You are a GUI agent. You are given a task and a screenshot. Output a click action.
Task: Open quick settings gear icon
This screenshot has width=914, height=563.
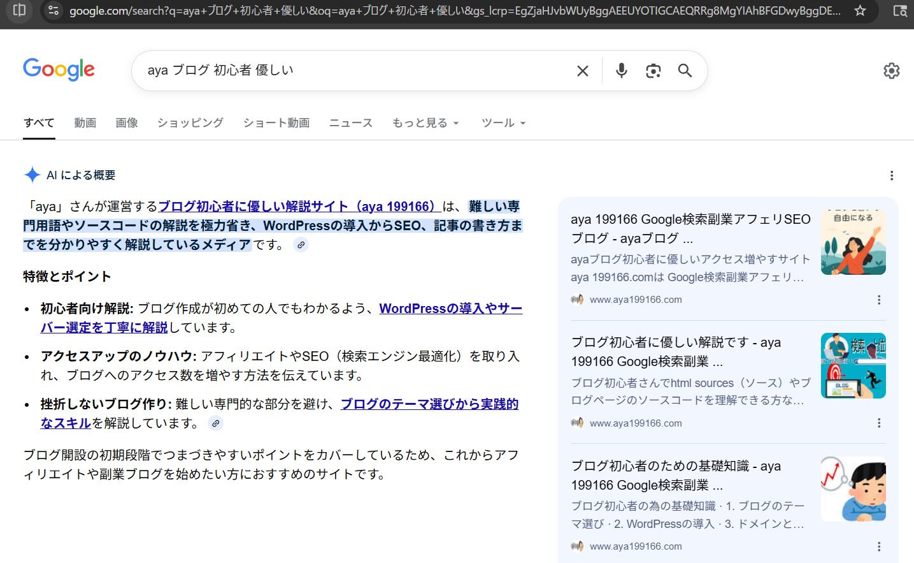coord(892,71)
